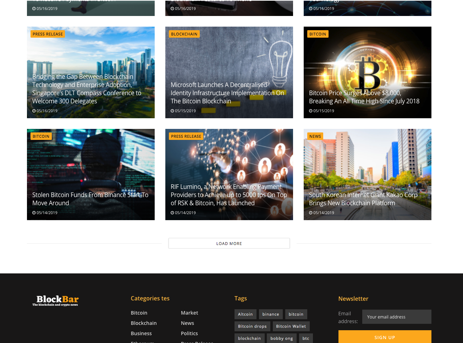Click the clock icon on the Bitcoin Price Surges article
The image size is (463, 343).
(x=311, y=111)
